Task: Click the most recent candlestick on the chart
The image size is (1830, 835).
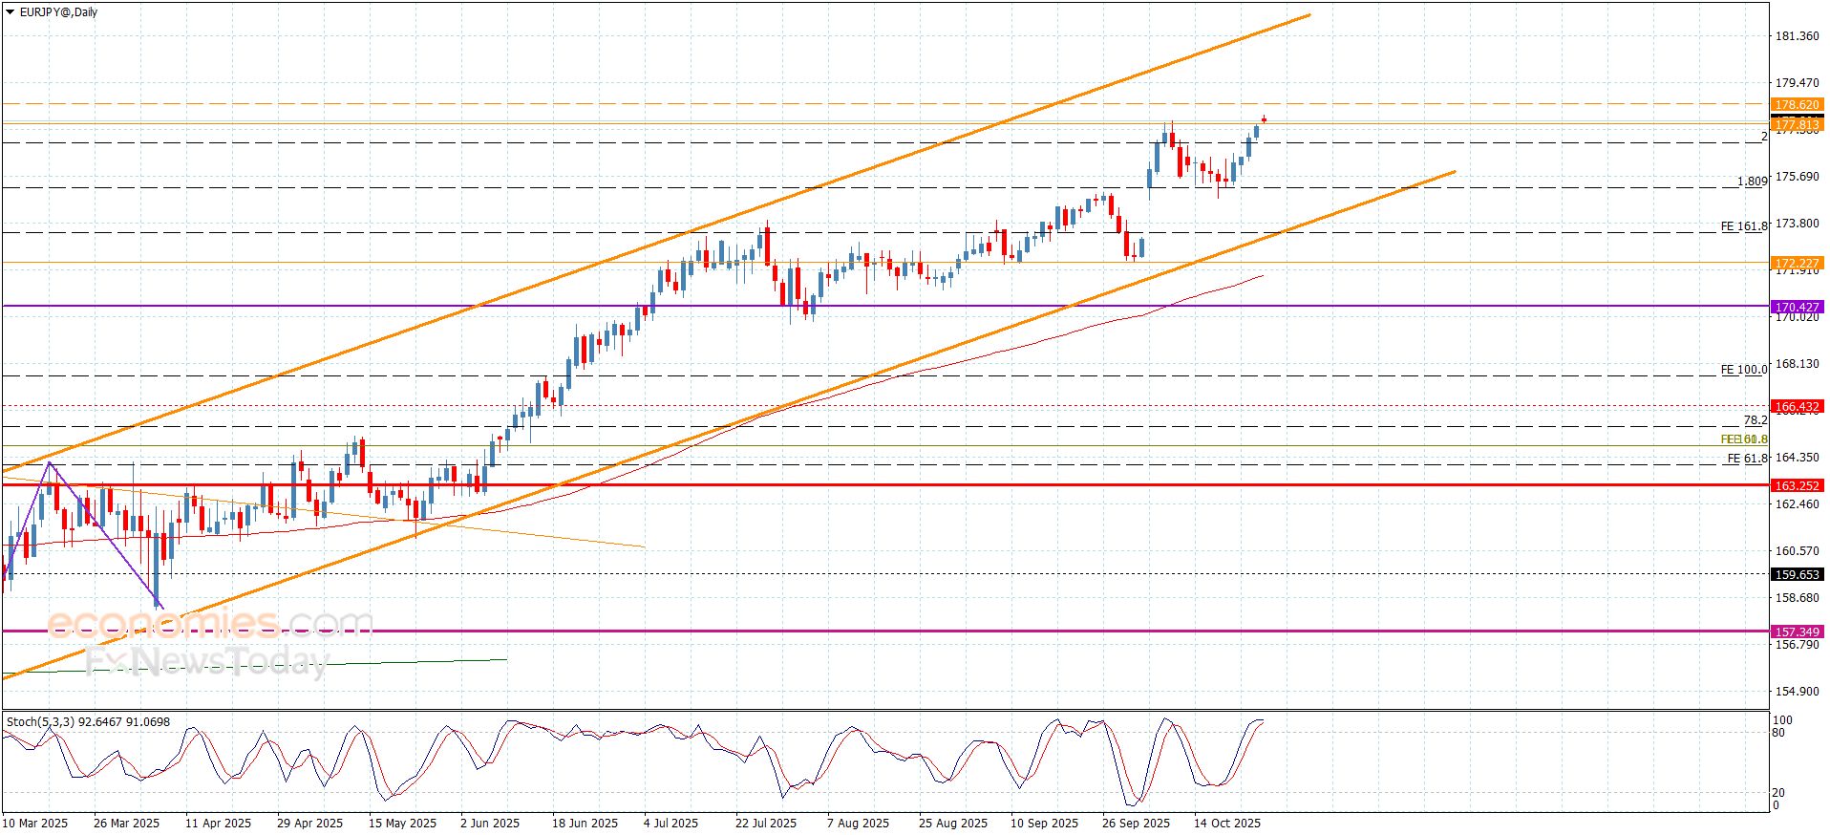Action: coord(1263,119)
